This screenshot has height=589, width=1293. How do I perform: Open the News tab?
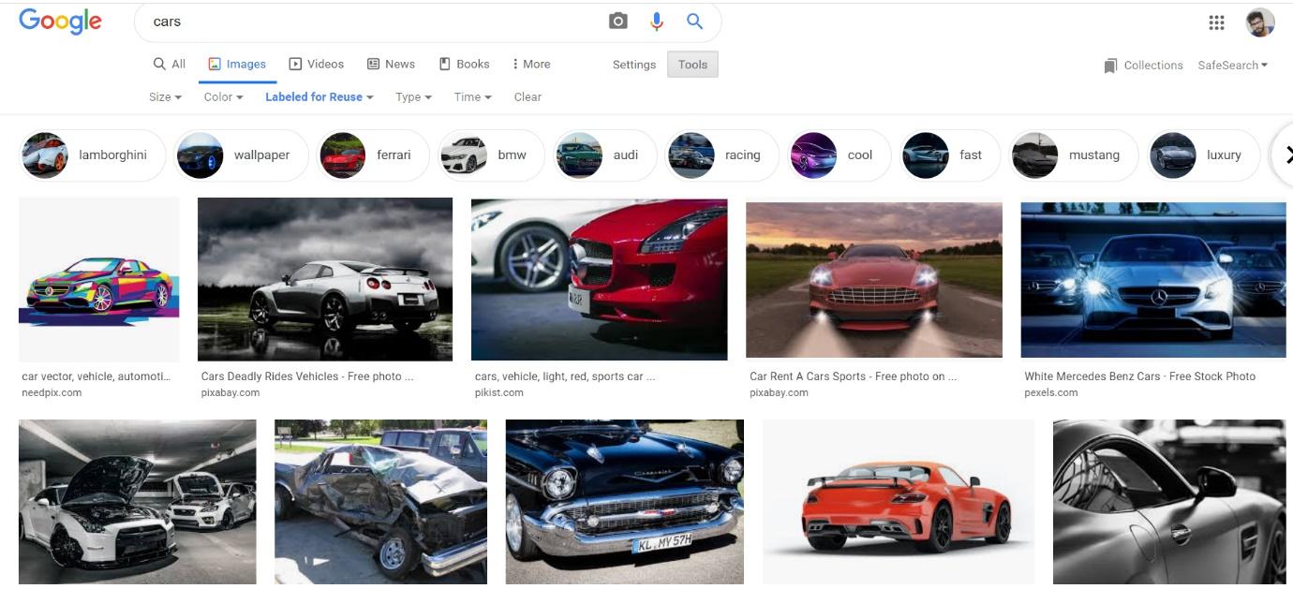391,64
